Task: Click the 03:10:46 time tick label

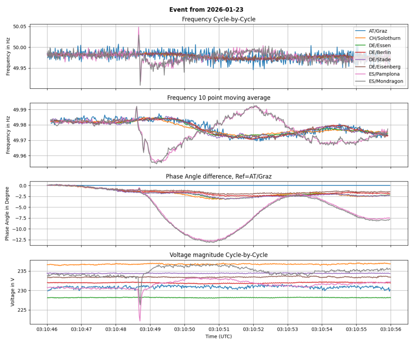Action: tap(48, 329)
